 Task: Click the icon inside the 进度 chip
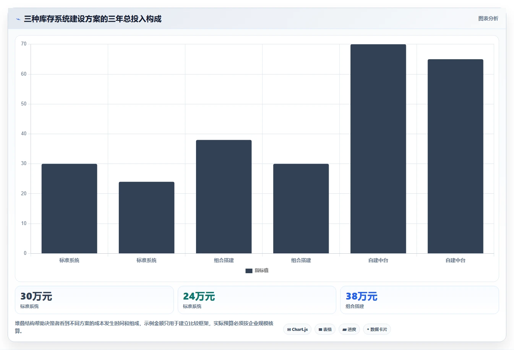[344, 329]
